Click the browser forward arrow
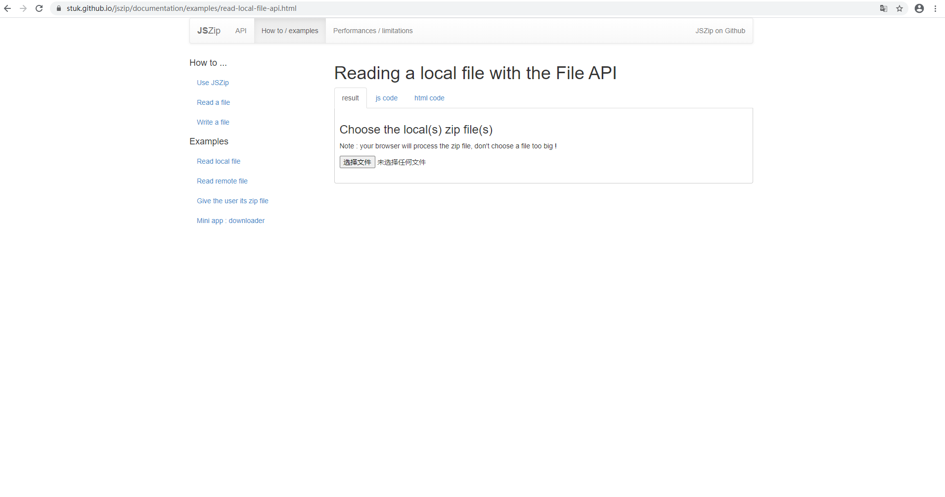The width and height of the screenshot is (945, 497). [x=23, y=8]
